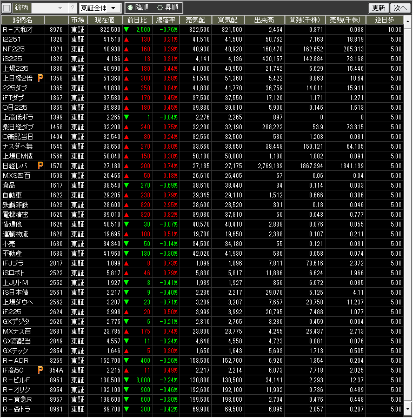The image size is (413, 418).
Task: Click the red up arrow in ナスダヘ無 row
Action: [126, 147]
